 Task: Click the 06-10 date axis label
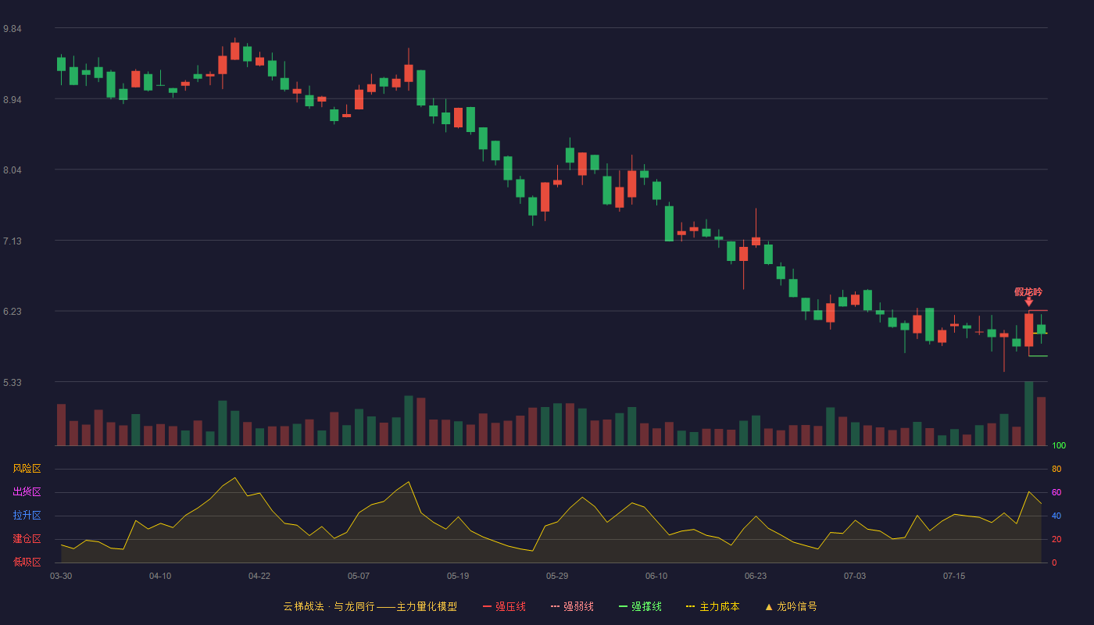point(656,576)
